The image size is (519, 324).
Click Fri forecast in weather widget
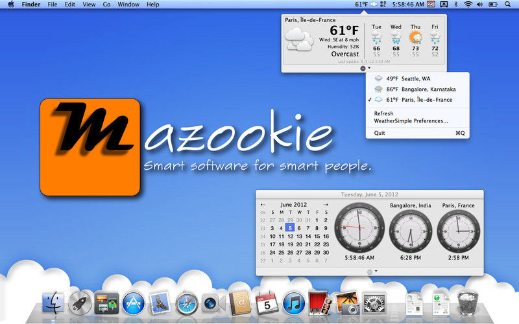(435, 40)
